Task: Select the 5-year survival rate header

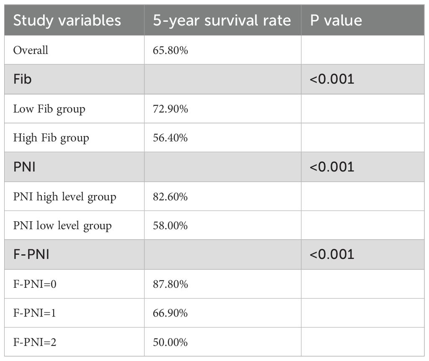Action: click(x=221, y=20)
